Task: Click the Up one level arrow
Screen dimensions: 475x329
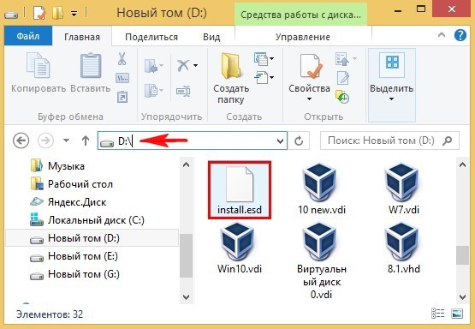Action: pos(86,141)
